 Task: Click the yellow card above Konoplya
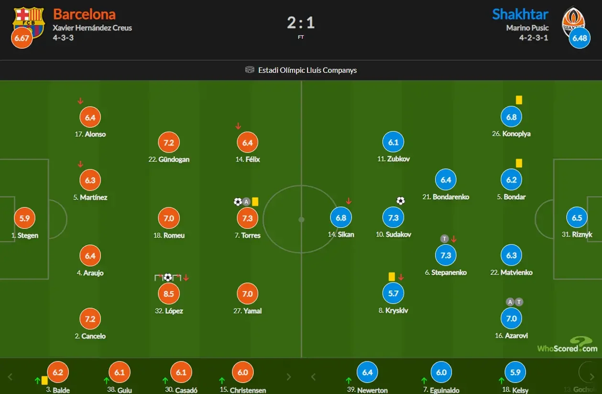tap(519, 100)
